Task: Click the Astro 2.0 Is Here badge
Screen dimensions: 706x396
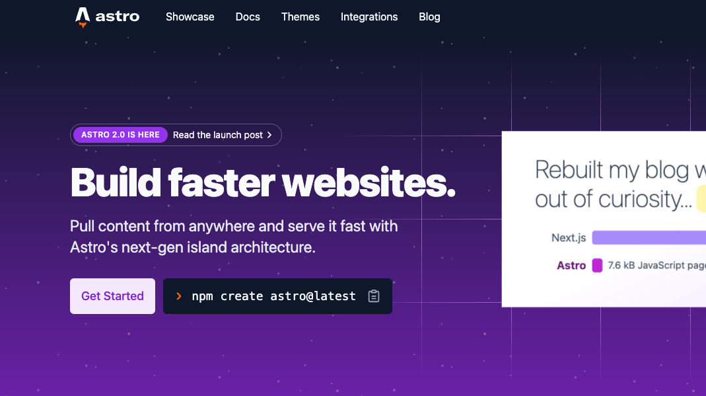Action: tap(120, 135)
